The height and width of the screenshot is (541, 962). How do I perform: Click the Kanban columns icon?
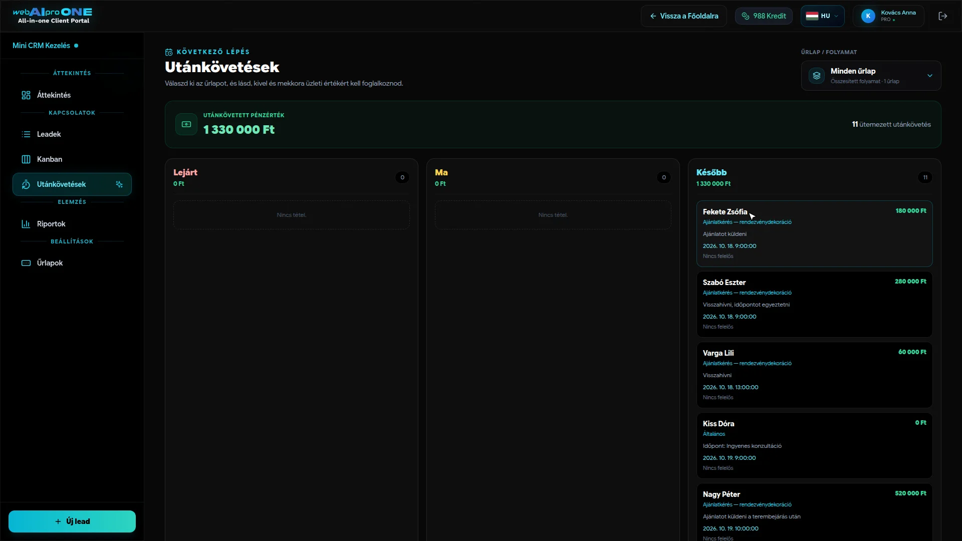(x=26, y=159)
